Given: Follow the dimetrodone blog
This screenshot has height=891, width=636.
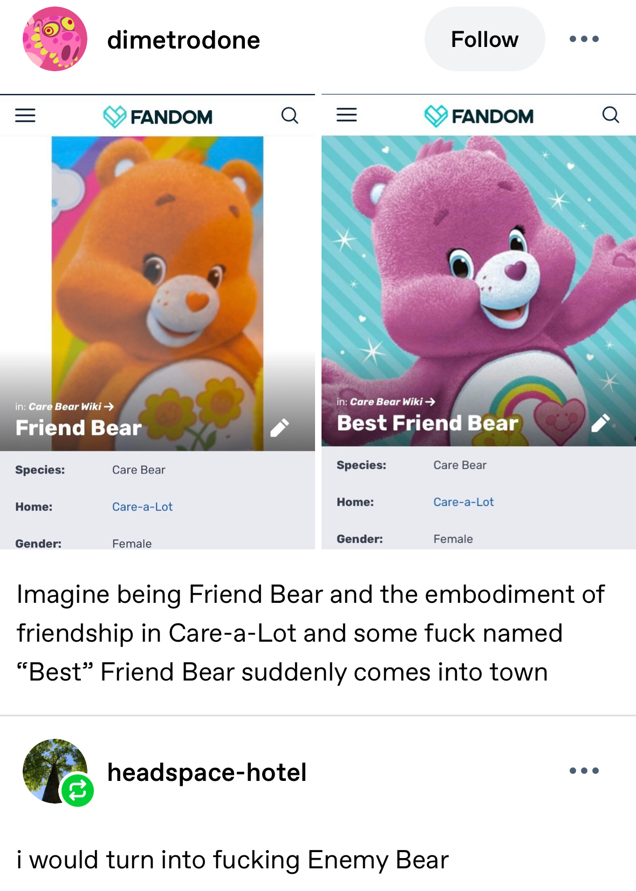Looking at the screenshot, I should click(x=484, y=39).
